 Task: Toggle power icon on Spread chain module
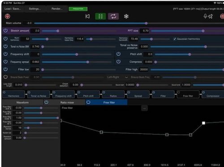(129, 92)
